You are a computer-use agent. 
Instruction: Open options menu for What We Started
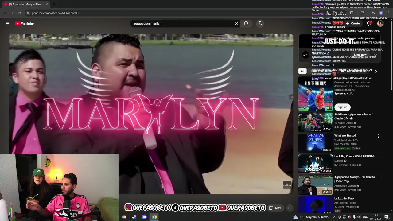pyautogui.click(x=378, y=136)
